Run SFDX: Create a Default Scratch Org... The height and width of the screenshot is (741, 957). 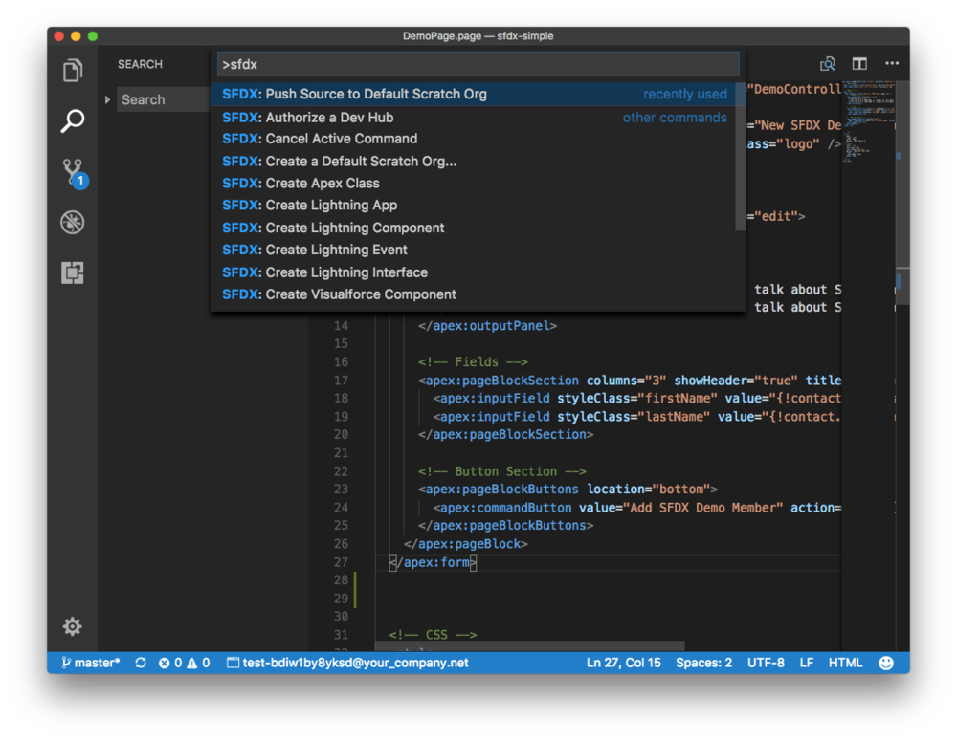474,161
